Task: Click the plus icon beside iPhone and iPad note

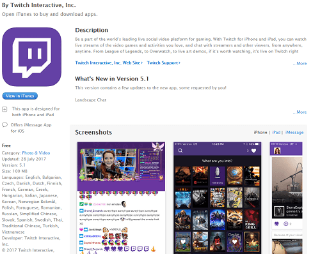Action: click(x=4, y=109)
